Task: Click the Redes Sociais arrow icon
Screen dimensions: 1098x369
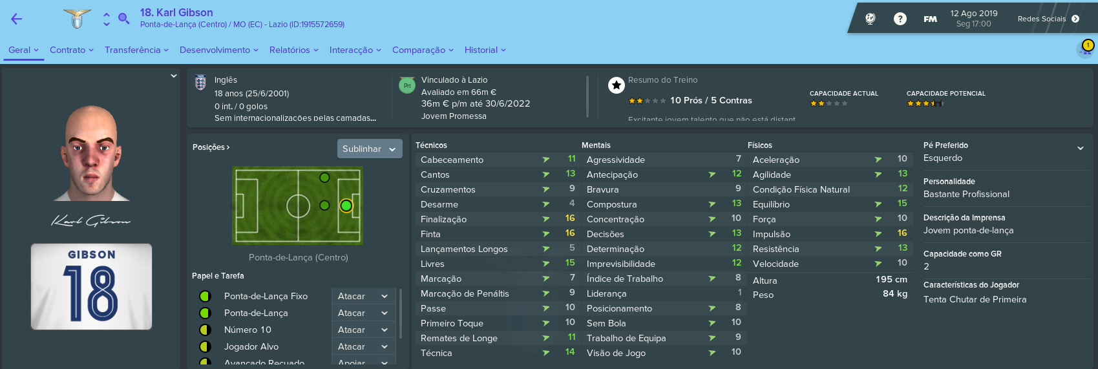Action: click(1075, 19)
